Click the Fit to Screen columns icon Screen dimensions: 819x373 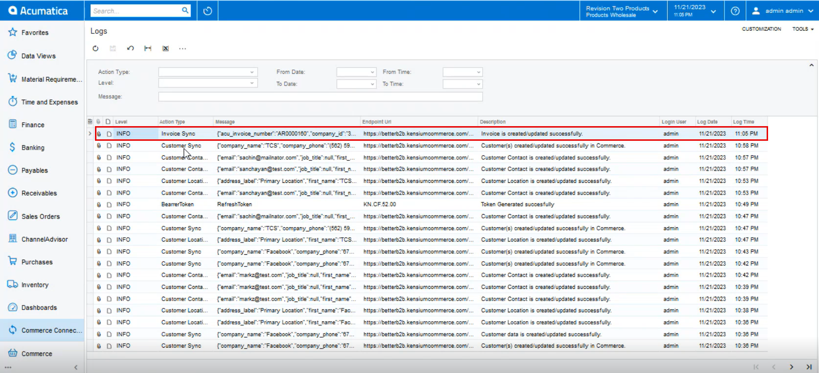[x=148, y=48]
